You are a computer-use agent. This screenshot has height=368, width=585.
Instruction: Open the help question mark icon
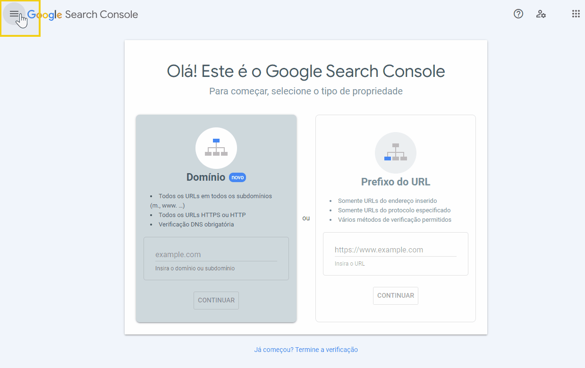click(518, 14)
